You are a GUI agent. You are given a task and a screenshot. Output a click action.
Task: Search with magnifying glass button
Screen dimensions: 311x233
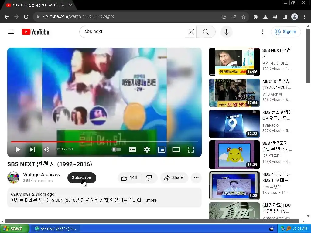[206, 32]
